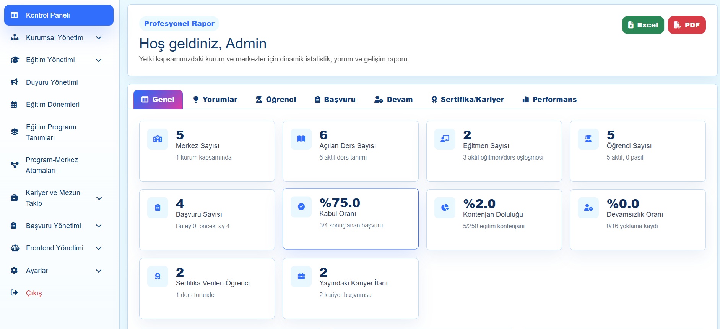Expand the Eğitim Yönetimi chevron
The image size is (720, 329).
(x=99, y=60)
